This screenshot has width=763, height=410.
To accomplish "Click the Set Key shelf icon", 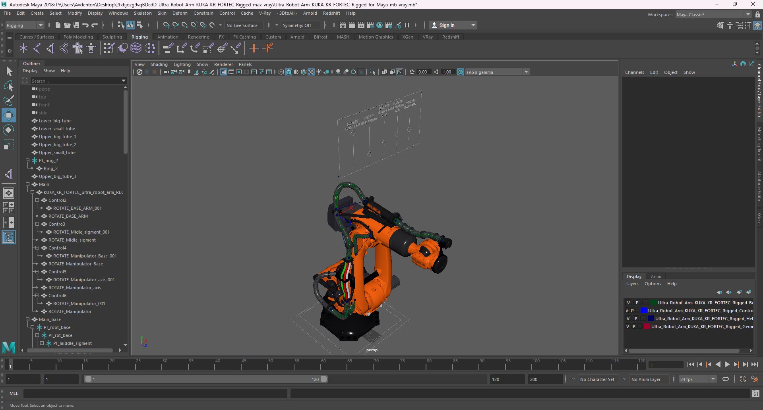I will click(x=254, y=48).
